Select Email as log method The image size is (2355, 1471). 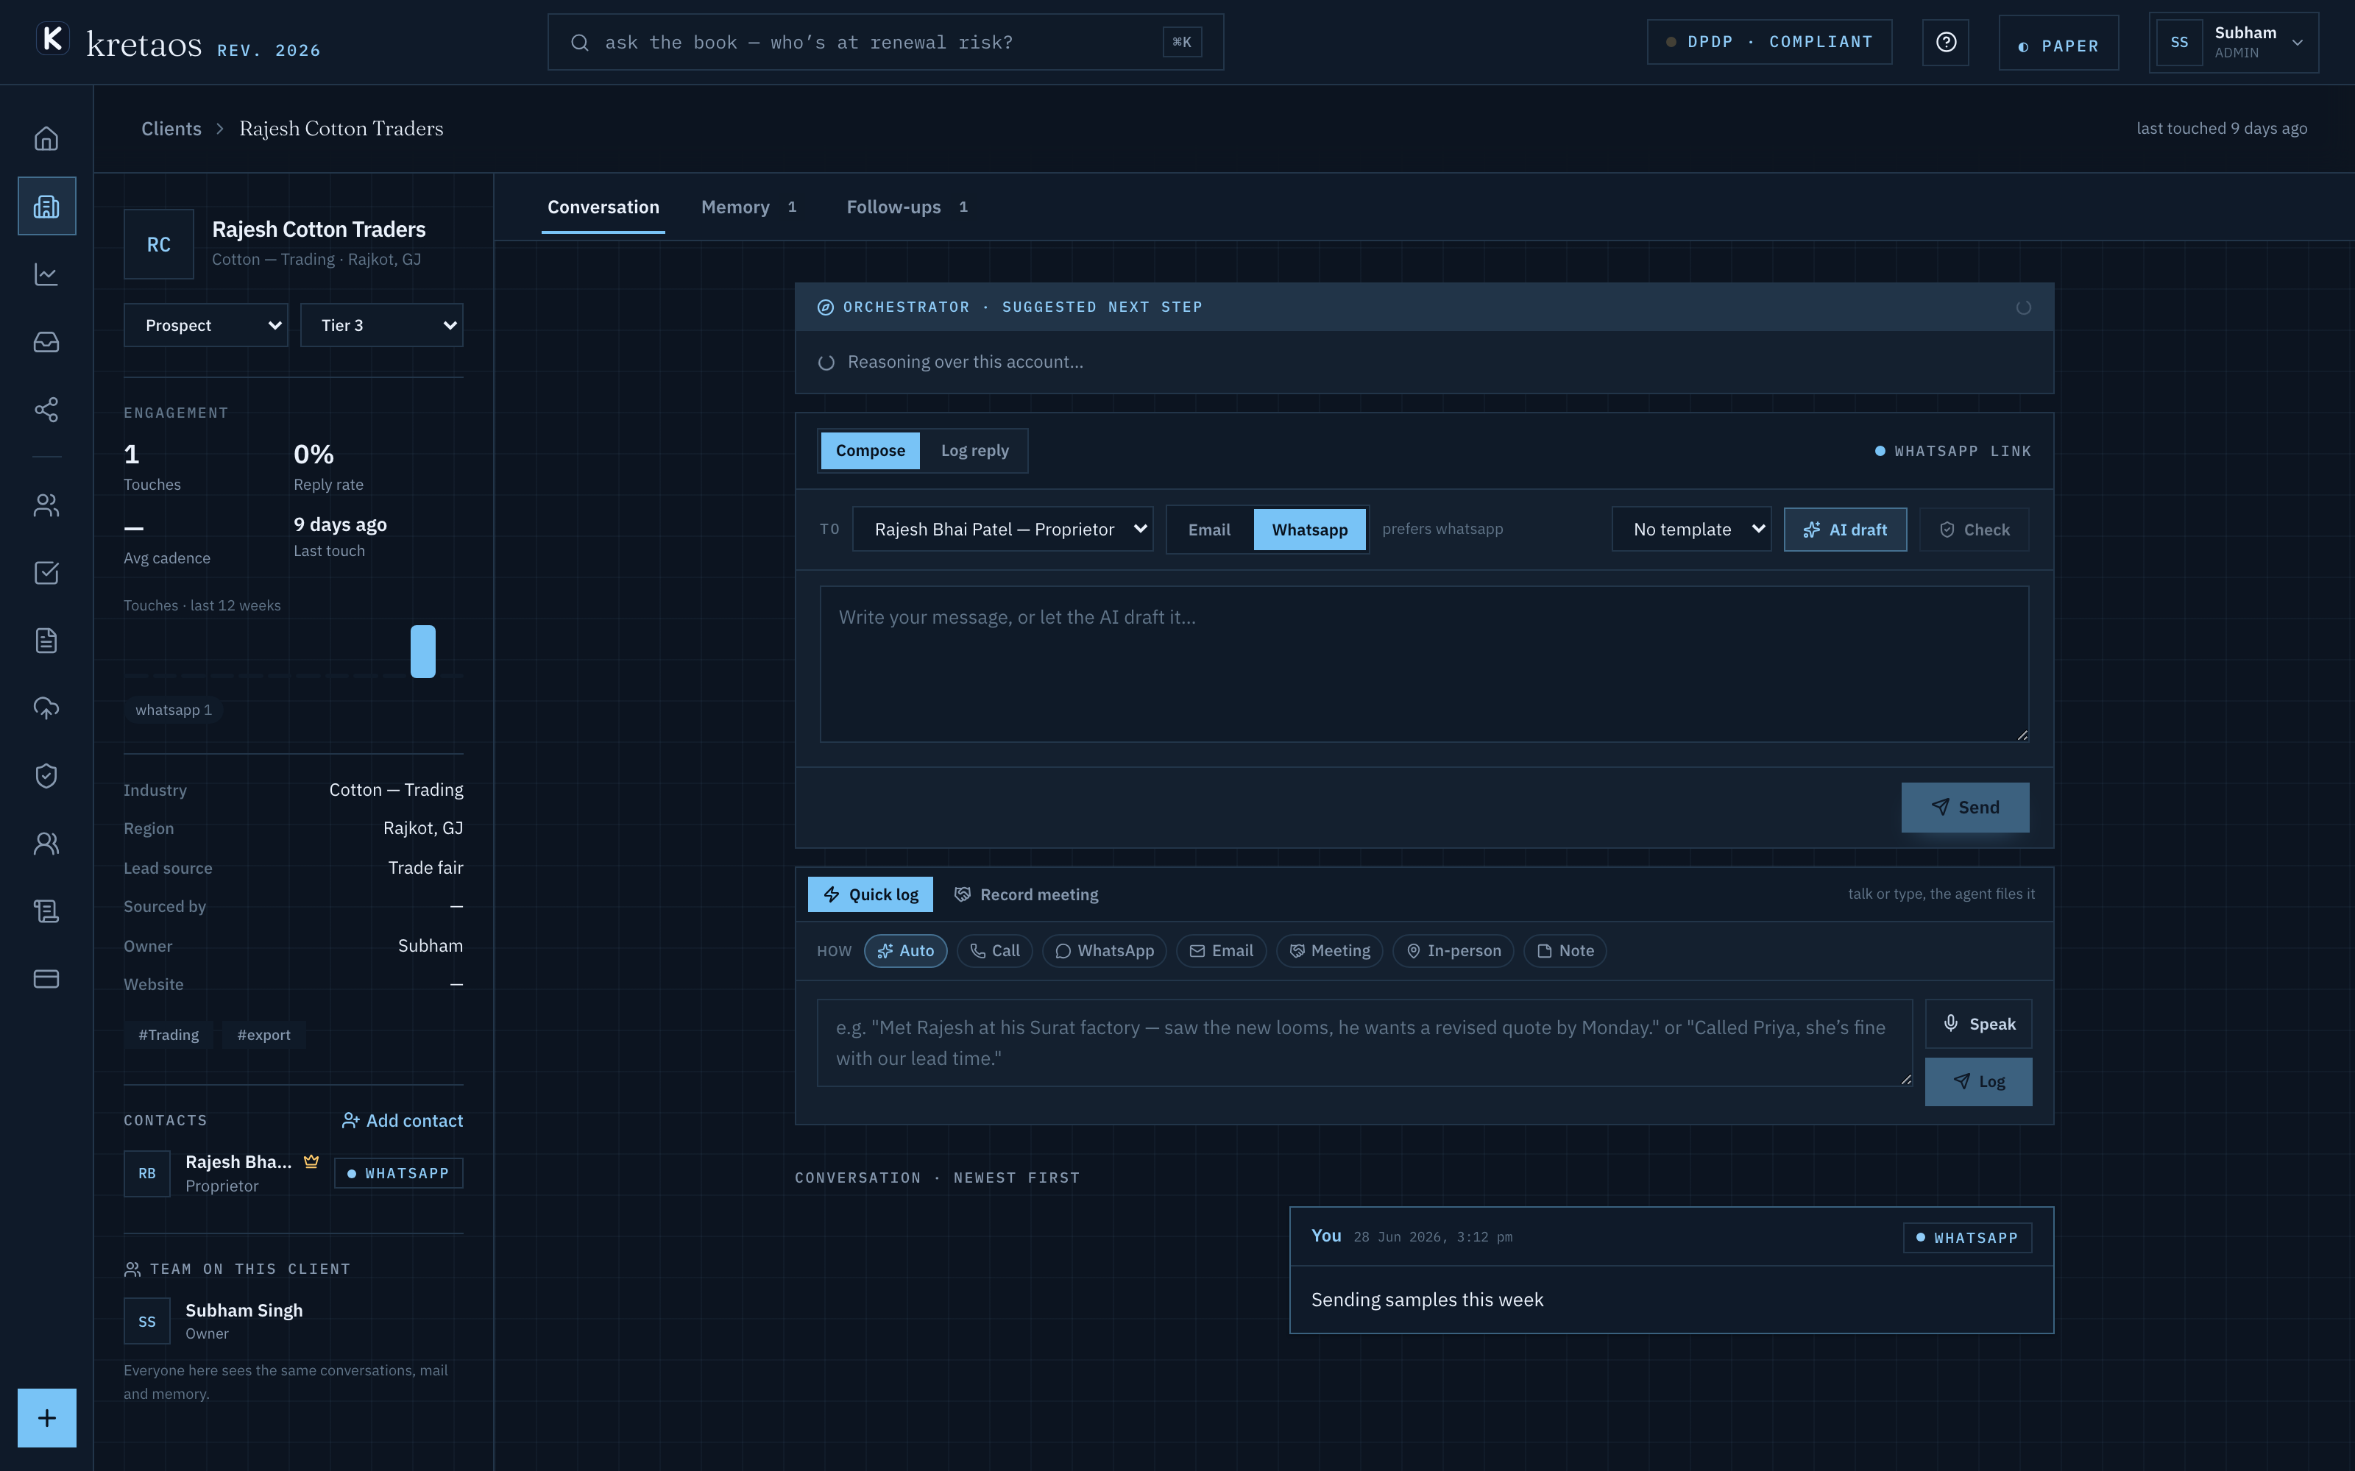point(1222,950)
